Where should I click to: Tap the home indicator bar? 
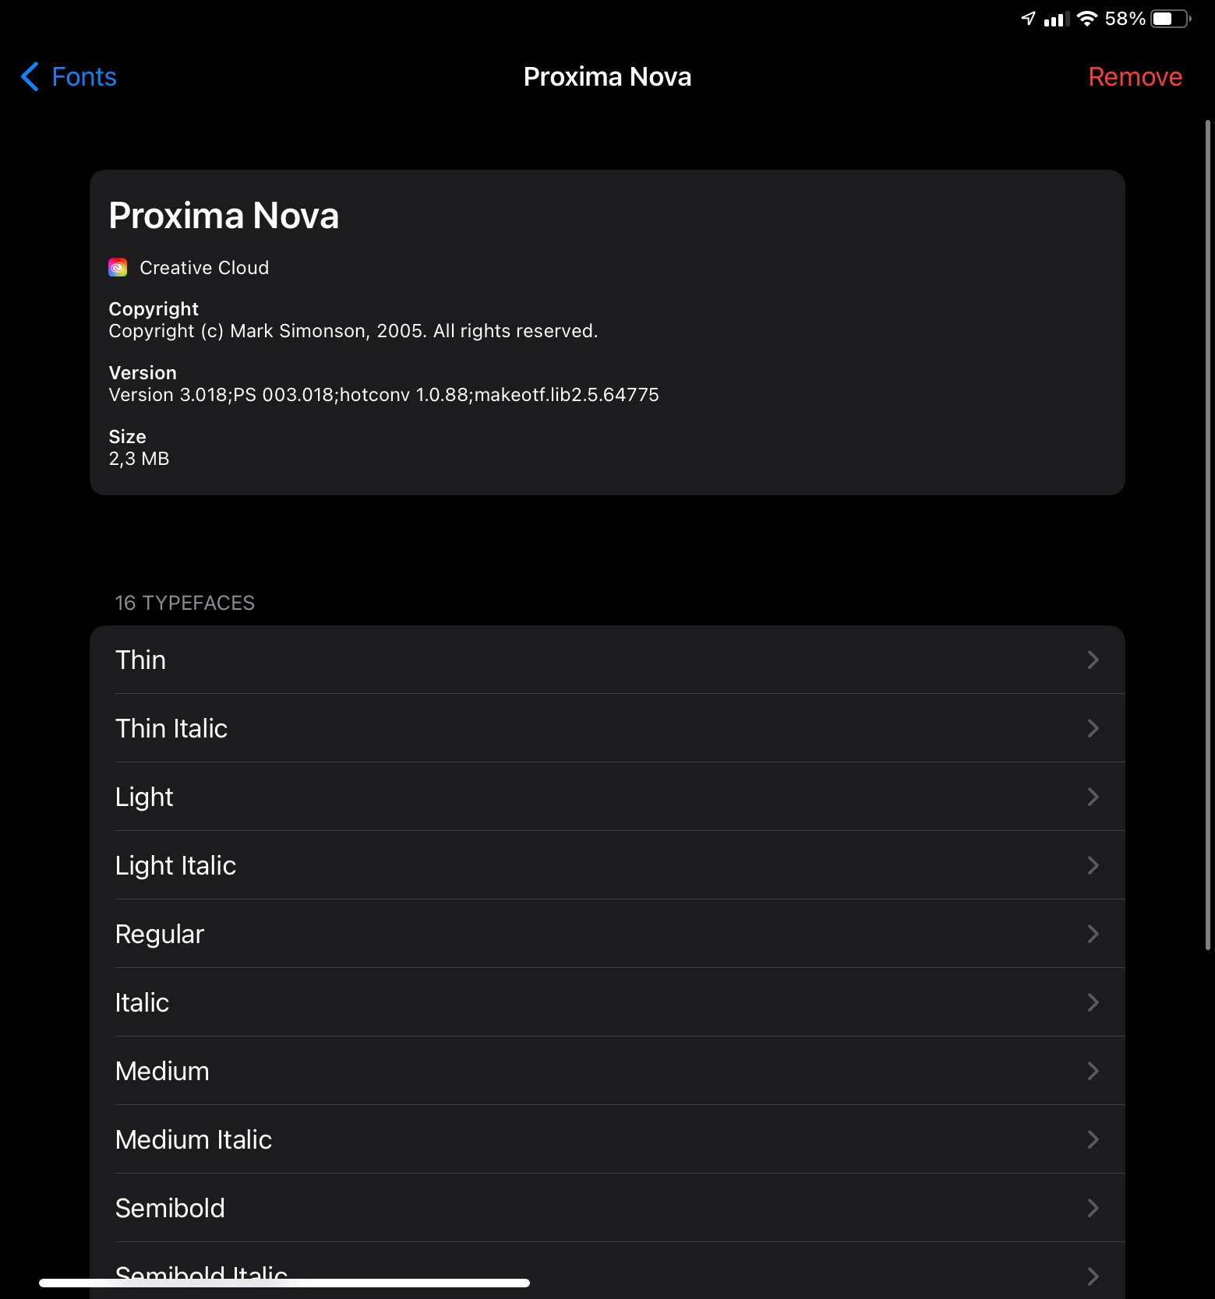pyautogui.click(x=284, y=1283)
